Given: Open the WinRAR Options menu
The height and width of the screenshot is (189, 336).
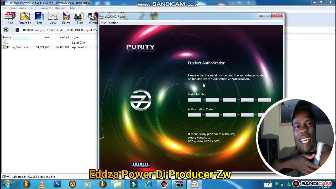Looking at the screenshot, I should 60,8.
